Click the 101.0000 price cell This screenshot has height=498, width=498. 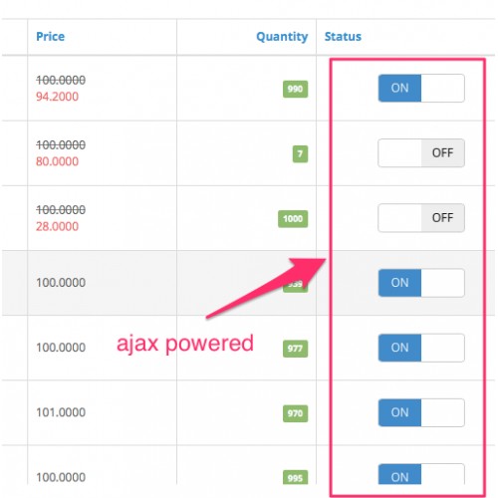[x=61, y=412]
